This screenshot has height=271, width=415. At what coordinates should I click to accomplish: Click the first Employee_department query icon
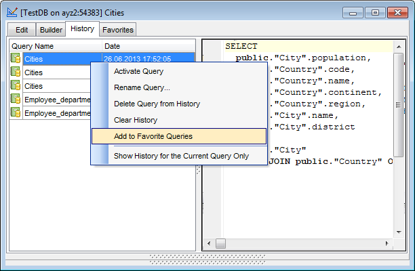[x=16, y=100]
